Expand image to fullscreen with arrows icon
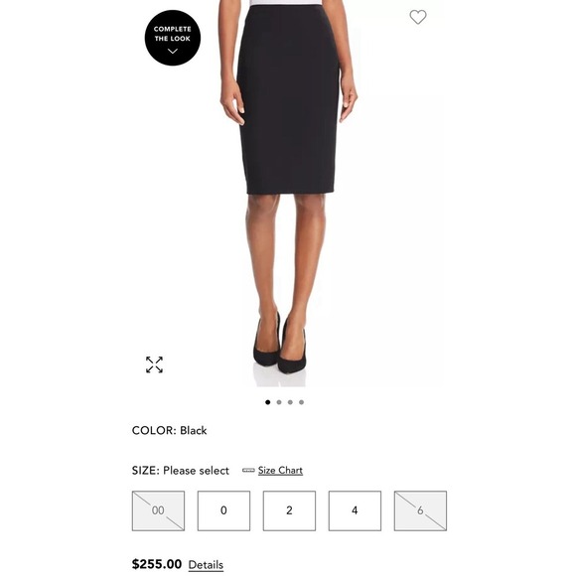The height and width of the screenshot is (576, 576). click(x=154, y=364)
